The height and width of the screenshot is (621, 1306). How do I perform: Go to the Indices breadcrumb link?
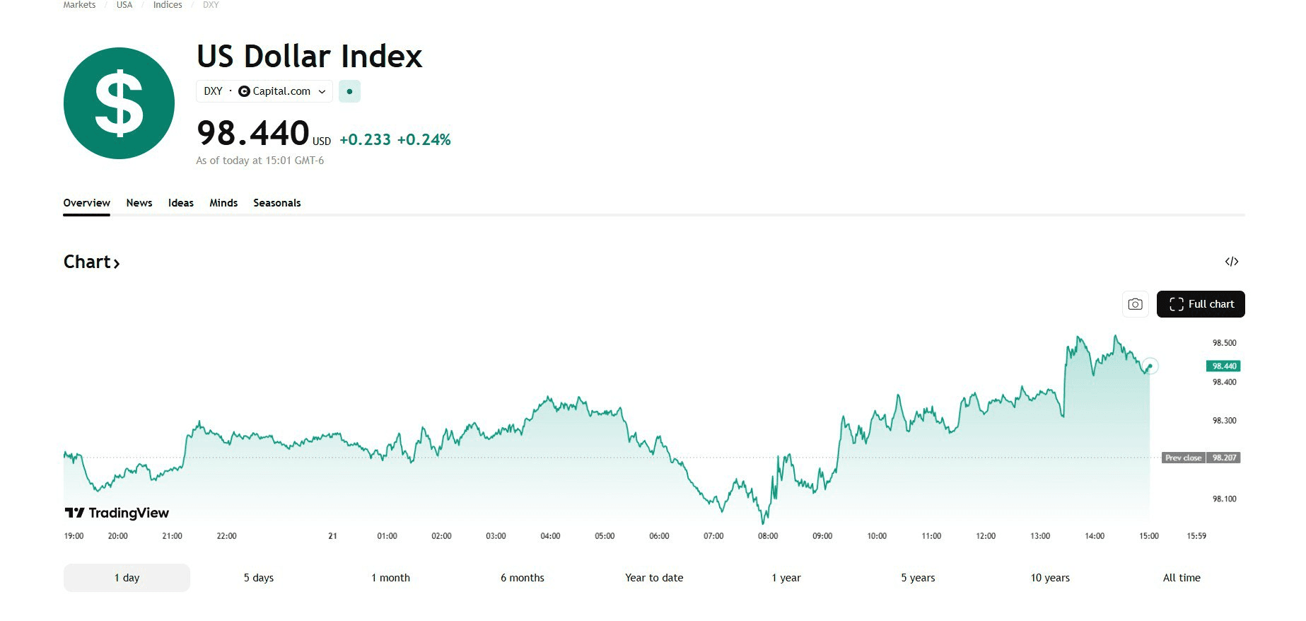click(168, 5)
